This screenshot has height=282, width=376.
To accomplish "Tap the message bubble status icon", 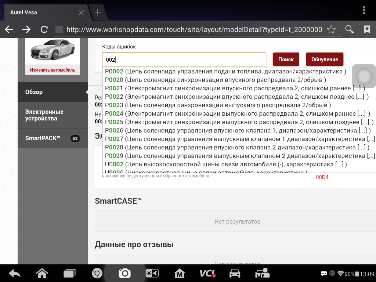I will pos(324,274).
